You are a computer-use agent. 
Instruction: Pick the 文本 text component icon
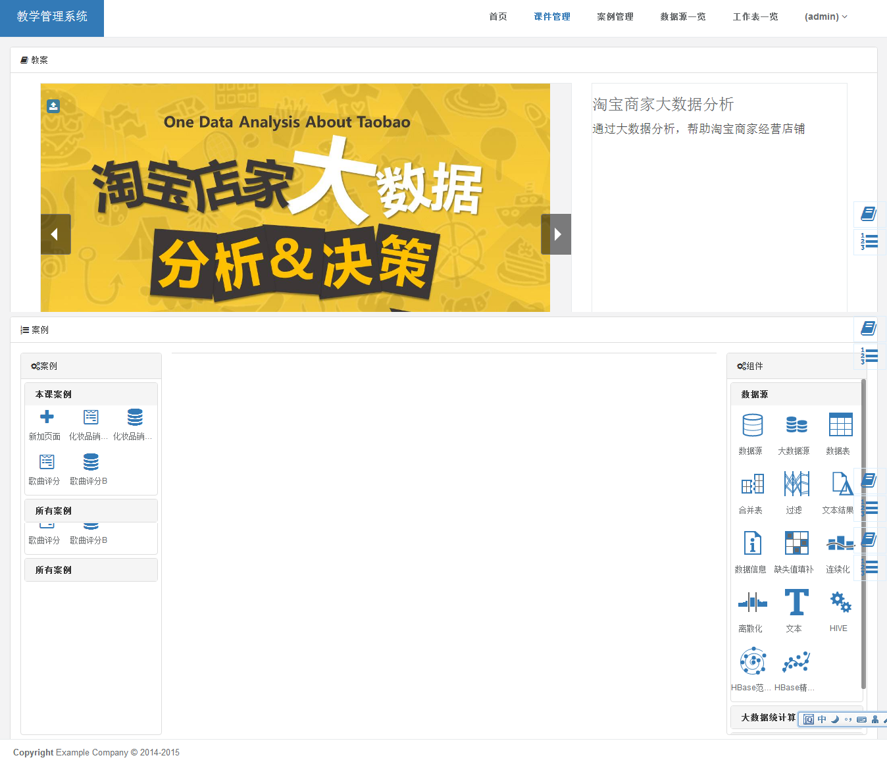click(796, 602)
